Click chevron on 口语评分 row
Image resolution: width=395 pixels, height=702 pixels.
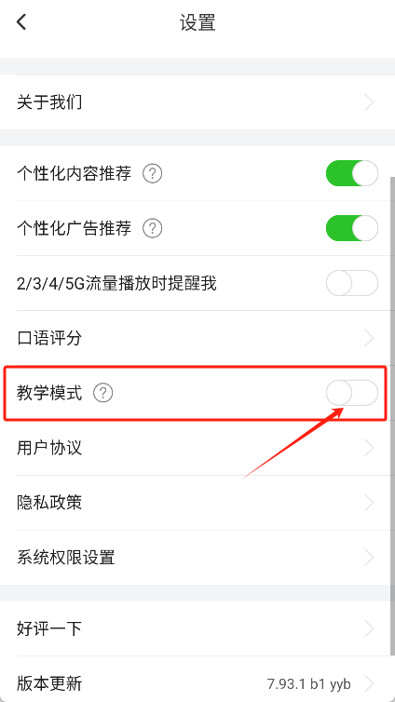[369, 338]
